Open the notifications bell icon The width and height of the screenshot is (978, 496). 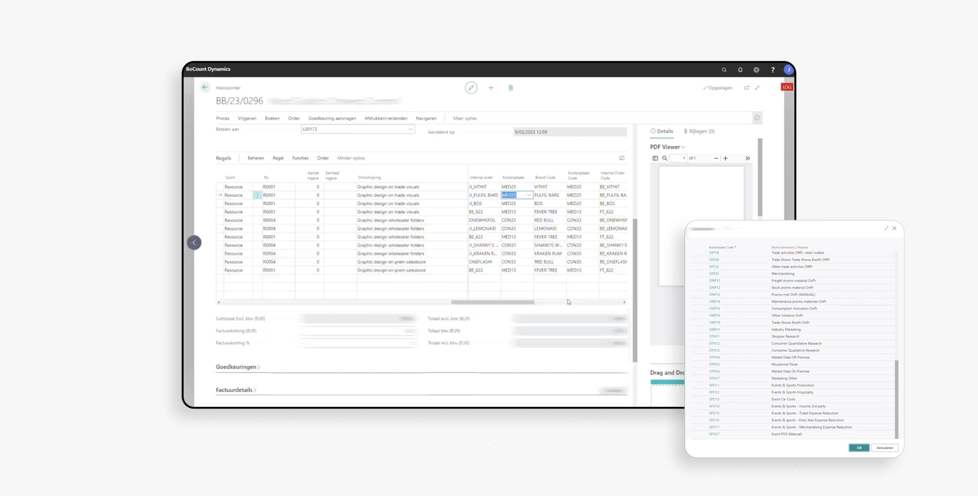tap(740, 70)
